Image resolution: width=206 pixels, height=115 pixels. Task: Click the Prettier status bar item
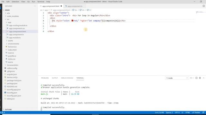pyautogui.click(x=196, y=112)
